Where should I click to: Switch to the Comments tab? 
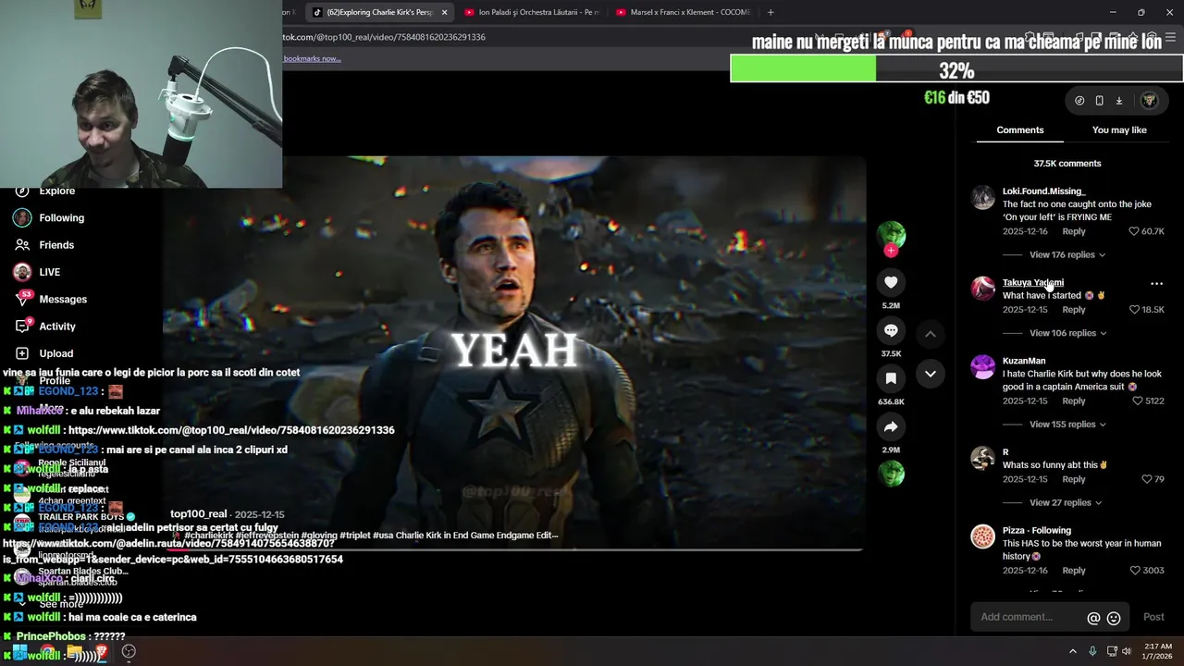1020,130
